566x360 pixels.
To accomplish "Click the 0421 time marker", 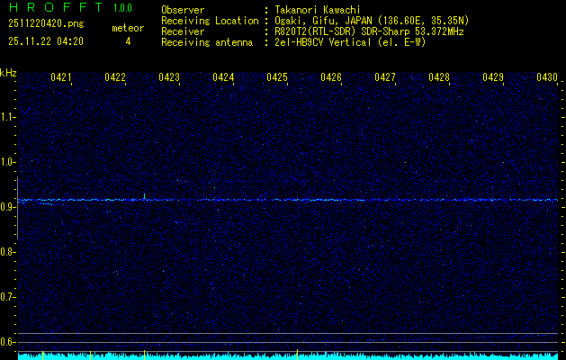I will click(61, 78).
